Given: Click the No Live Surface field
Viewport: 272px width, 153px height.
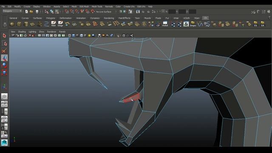Looking at the screenshot, I should pyautogui.click(x=104, y=12).
